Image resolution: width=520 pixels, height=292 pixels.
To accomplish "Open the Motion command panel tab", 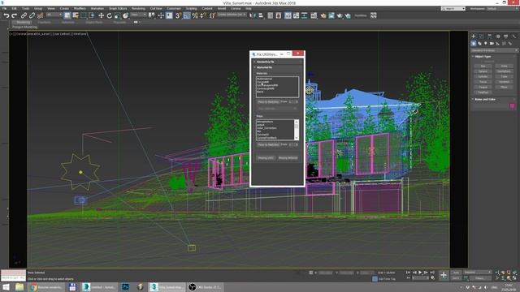I will [x=498, y=36].
